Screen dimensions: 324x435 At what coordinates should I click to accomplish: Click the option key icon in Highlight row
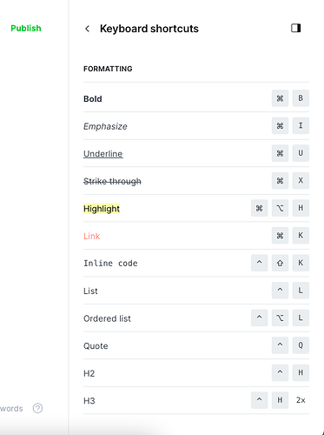(280, 208)
